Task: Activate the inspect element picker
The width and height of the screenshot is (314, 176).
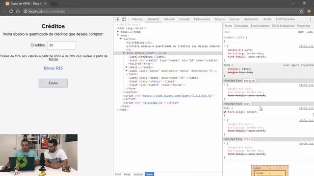Action: pyautogui.click(x=117, y=19)
